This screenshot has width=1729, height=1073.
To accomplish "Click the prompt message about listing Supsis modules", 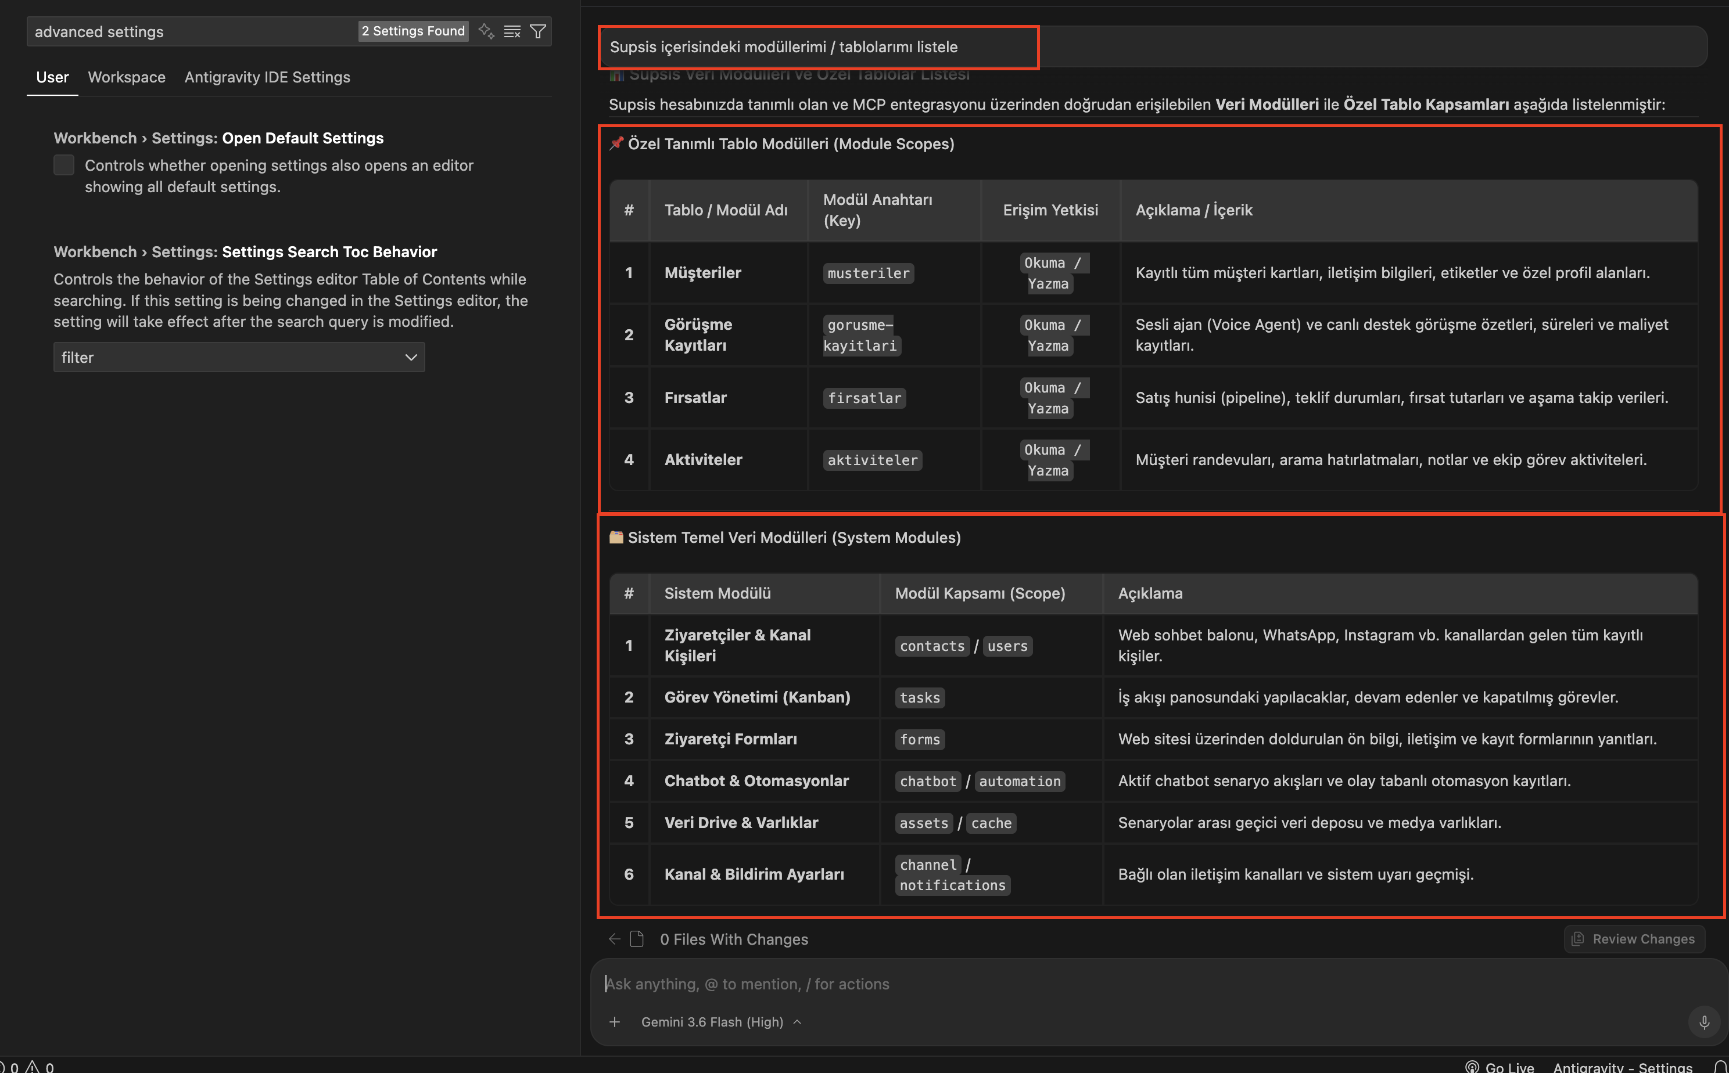I will (x=783, y=47).
